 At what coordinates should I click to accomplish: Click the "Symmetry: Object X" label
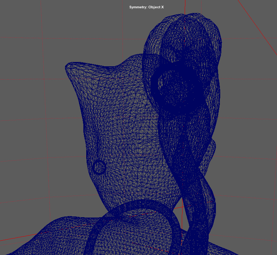[x=146, y=7]
